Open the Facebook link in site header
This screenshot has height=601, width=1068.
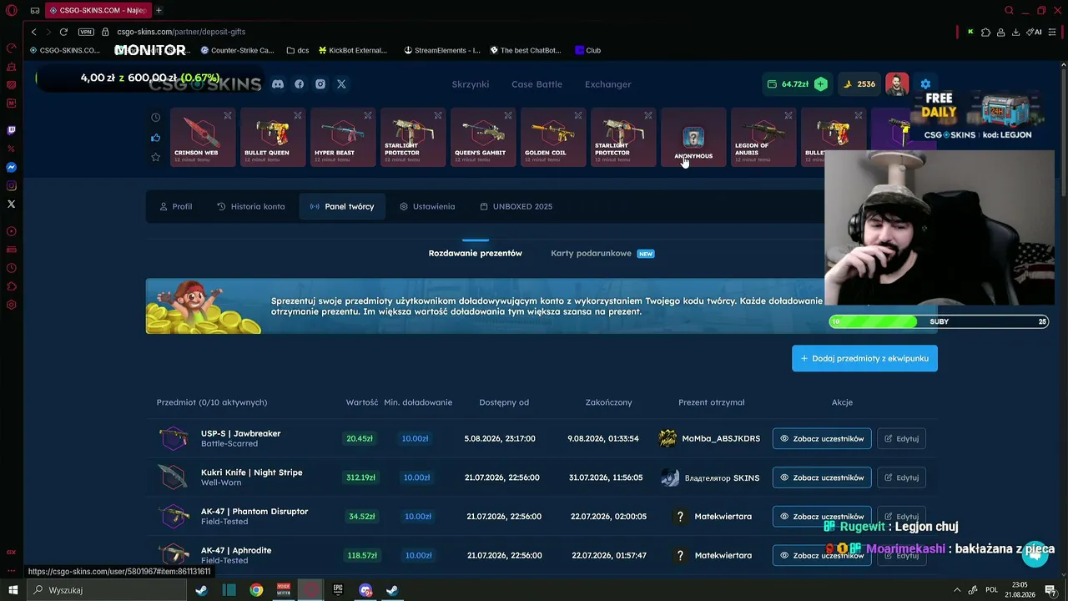pyautogui.click(x=299, y=84)
